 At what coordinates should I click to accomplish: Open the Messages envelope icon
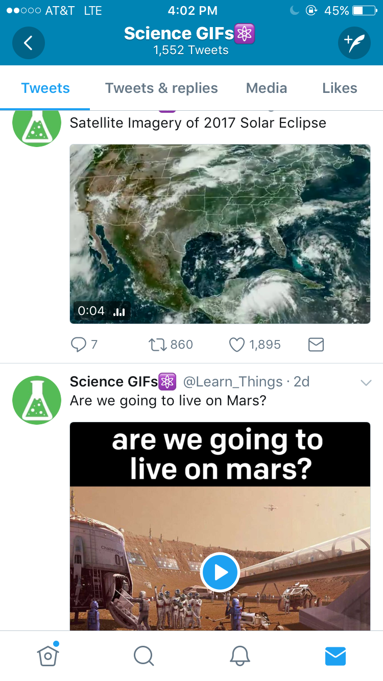tap(336, 655)
